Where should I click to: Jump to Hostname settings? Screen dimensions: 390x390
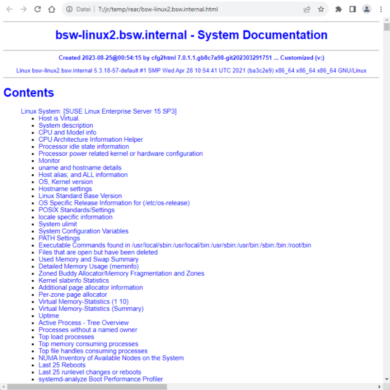pyautogui.click(x=65, y=189)
